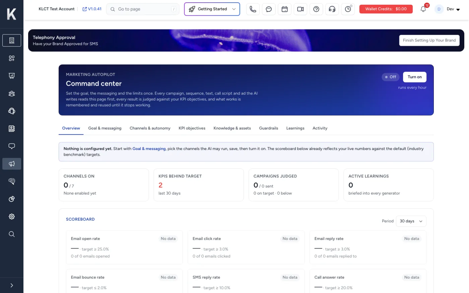Open the Period 30 days dropdown

click(411, 221)
